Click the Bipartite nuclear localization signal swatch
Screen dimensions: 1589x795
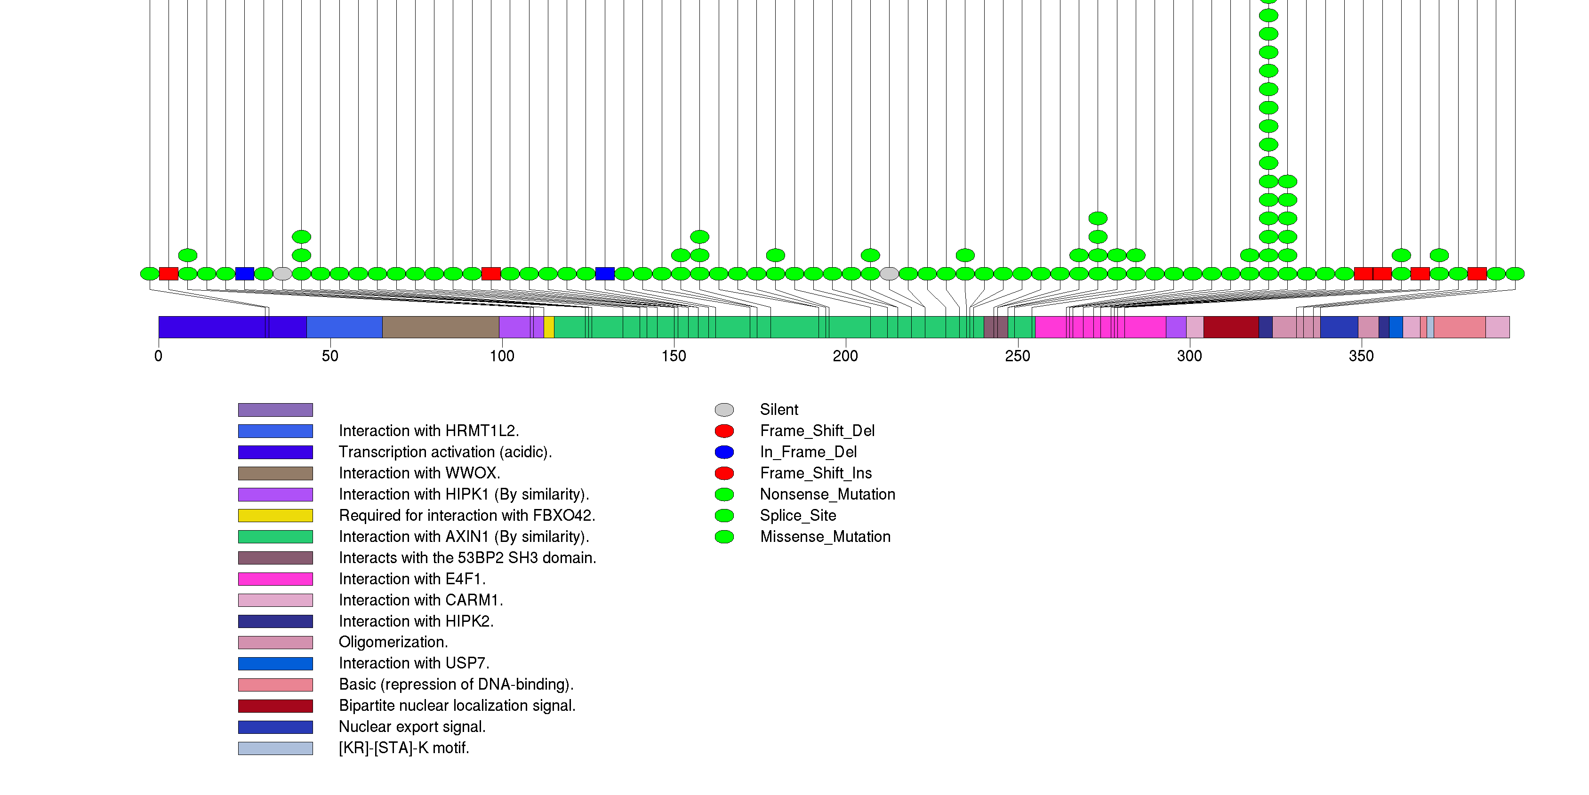(275, 706)
